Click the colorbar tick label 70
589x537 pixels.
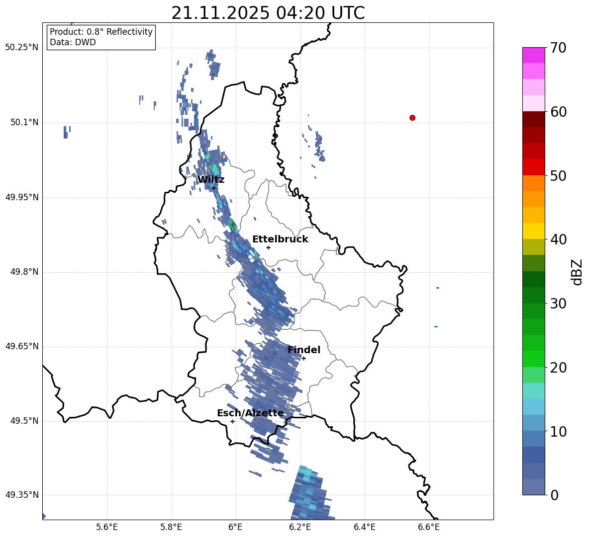(x=558, y=48)
